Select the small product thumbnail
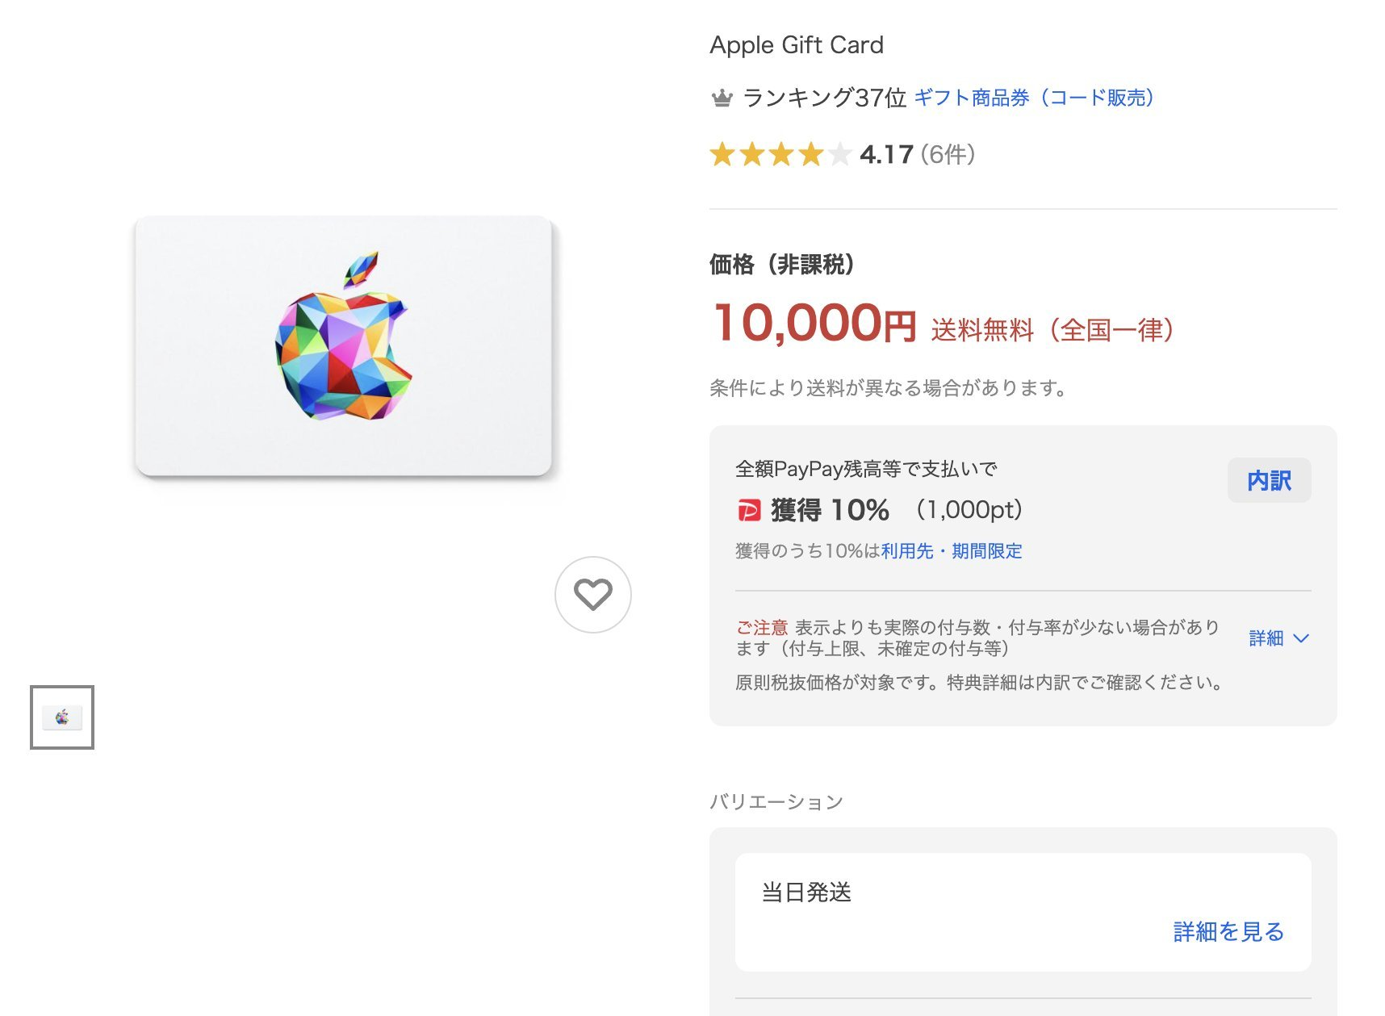 click(x=62, y=717)
